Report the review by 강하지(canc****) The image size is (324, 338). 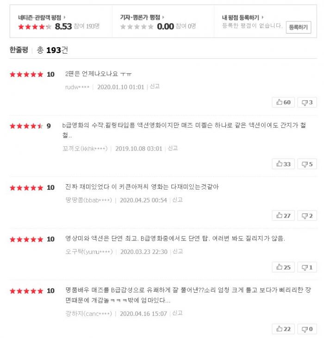[x=177, y=313]
